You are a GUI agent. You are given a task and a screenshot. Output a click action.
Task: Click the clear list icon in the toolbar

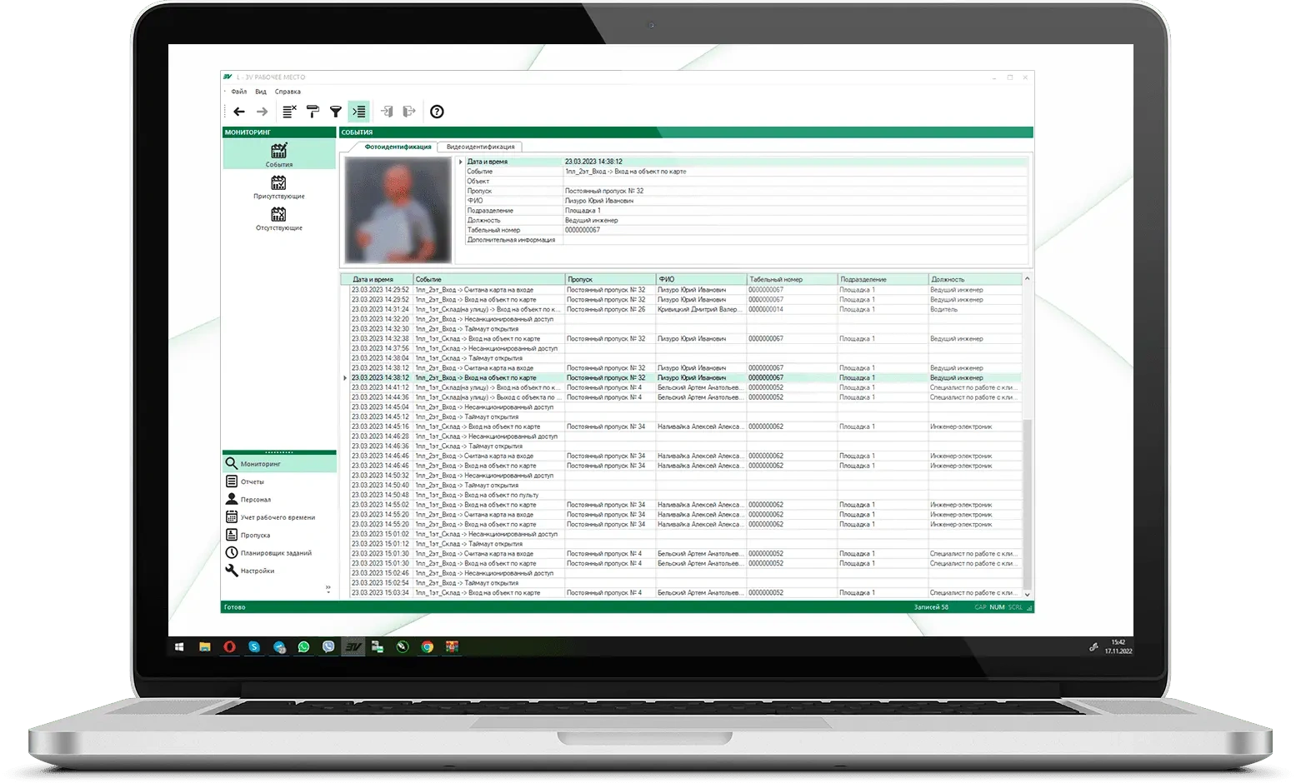tap(289, 112)
